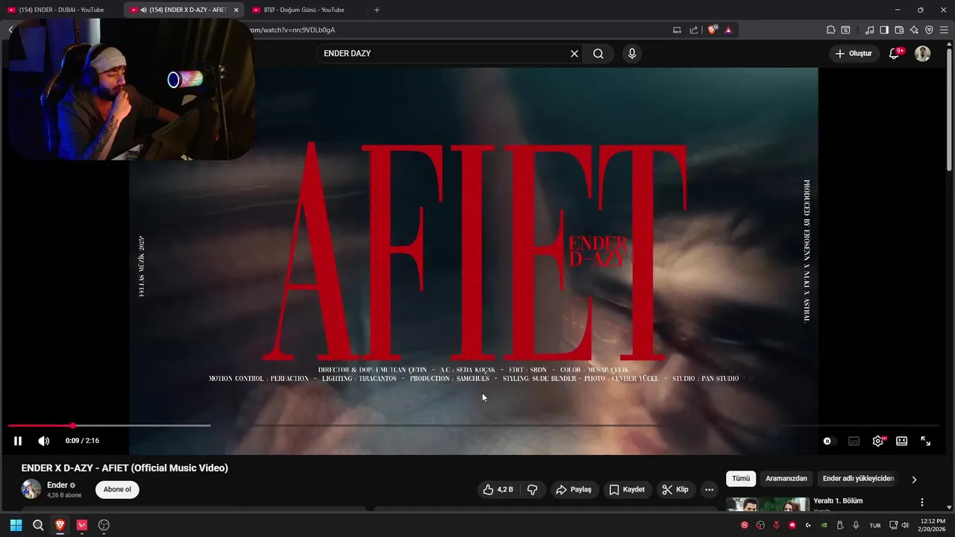Screen dimensions: 955x537
Task: Open the YouTube account avatar menu
Action: [x=923, y=54]
